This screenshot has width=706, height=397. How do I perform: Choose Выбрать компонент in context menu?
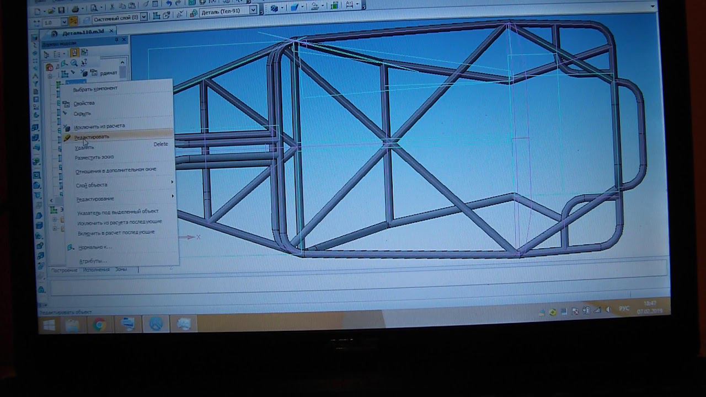tap(95, 89)
